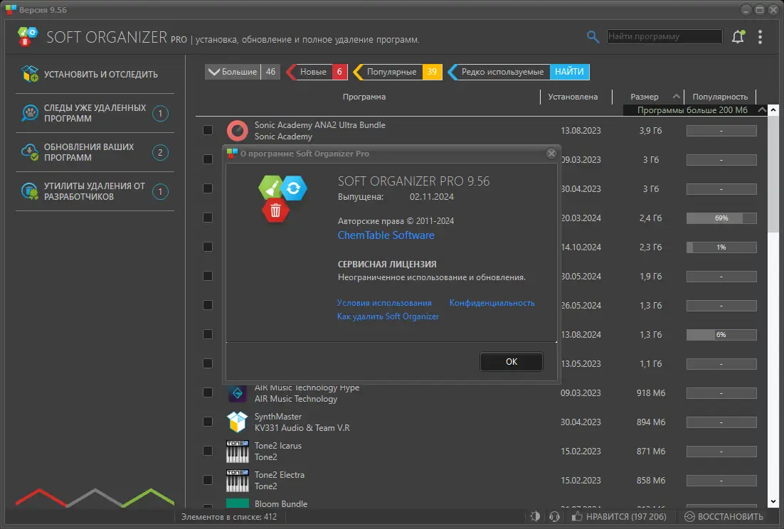The image size is (784, 529).
Task: Click the paw traces icon in sidebar
Action: [x=30, y=113]
